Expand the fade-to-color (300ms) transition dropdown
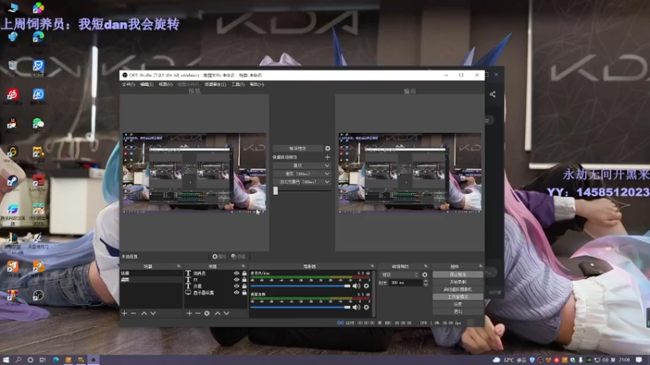 point(327,182)
